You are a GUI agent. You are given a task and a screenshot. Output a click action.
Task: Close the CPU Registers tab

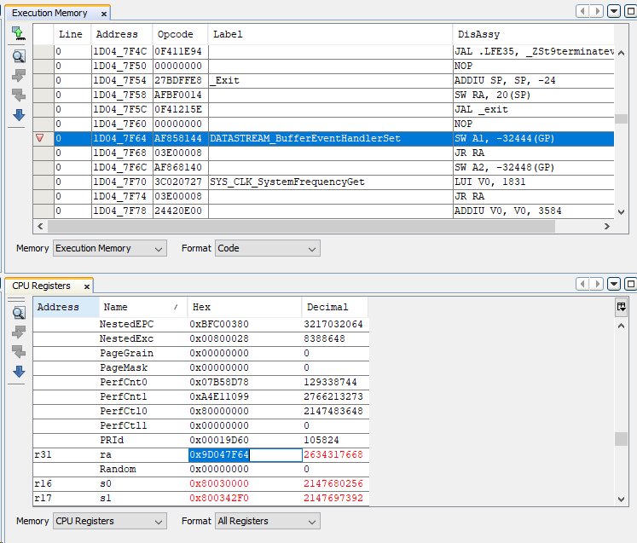pos(87,286)
